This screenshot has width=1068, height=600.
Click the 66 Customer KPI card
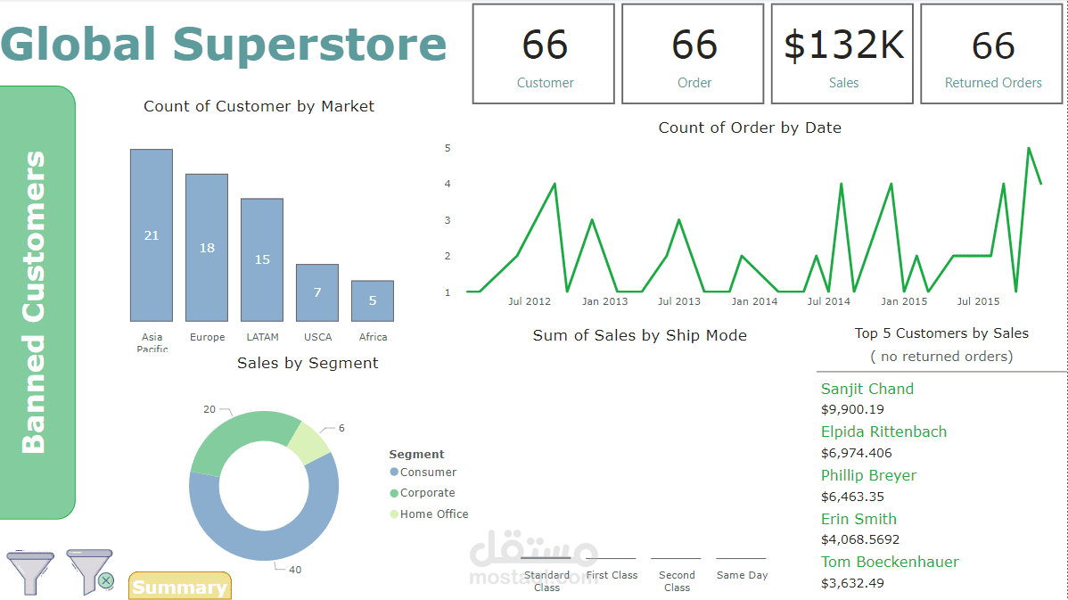coord(543,51)
